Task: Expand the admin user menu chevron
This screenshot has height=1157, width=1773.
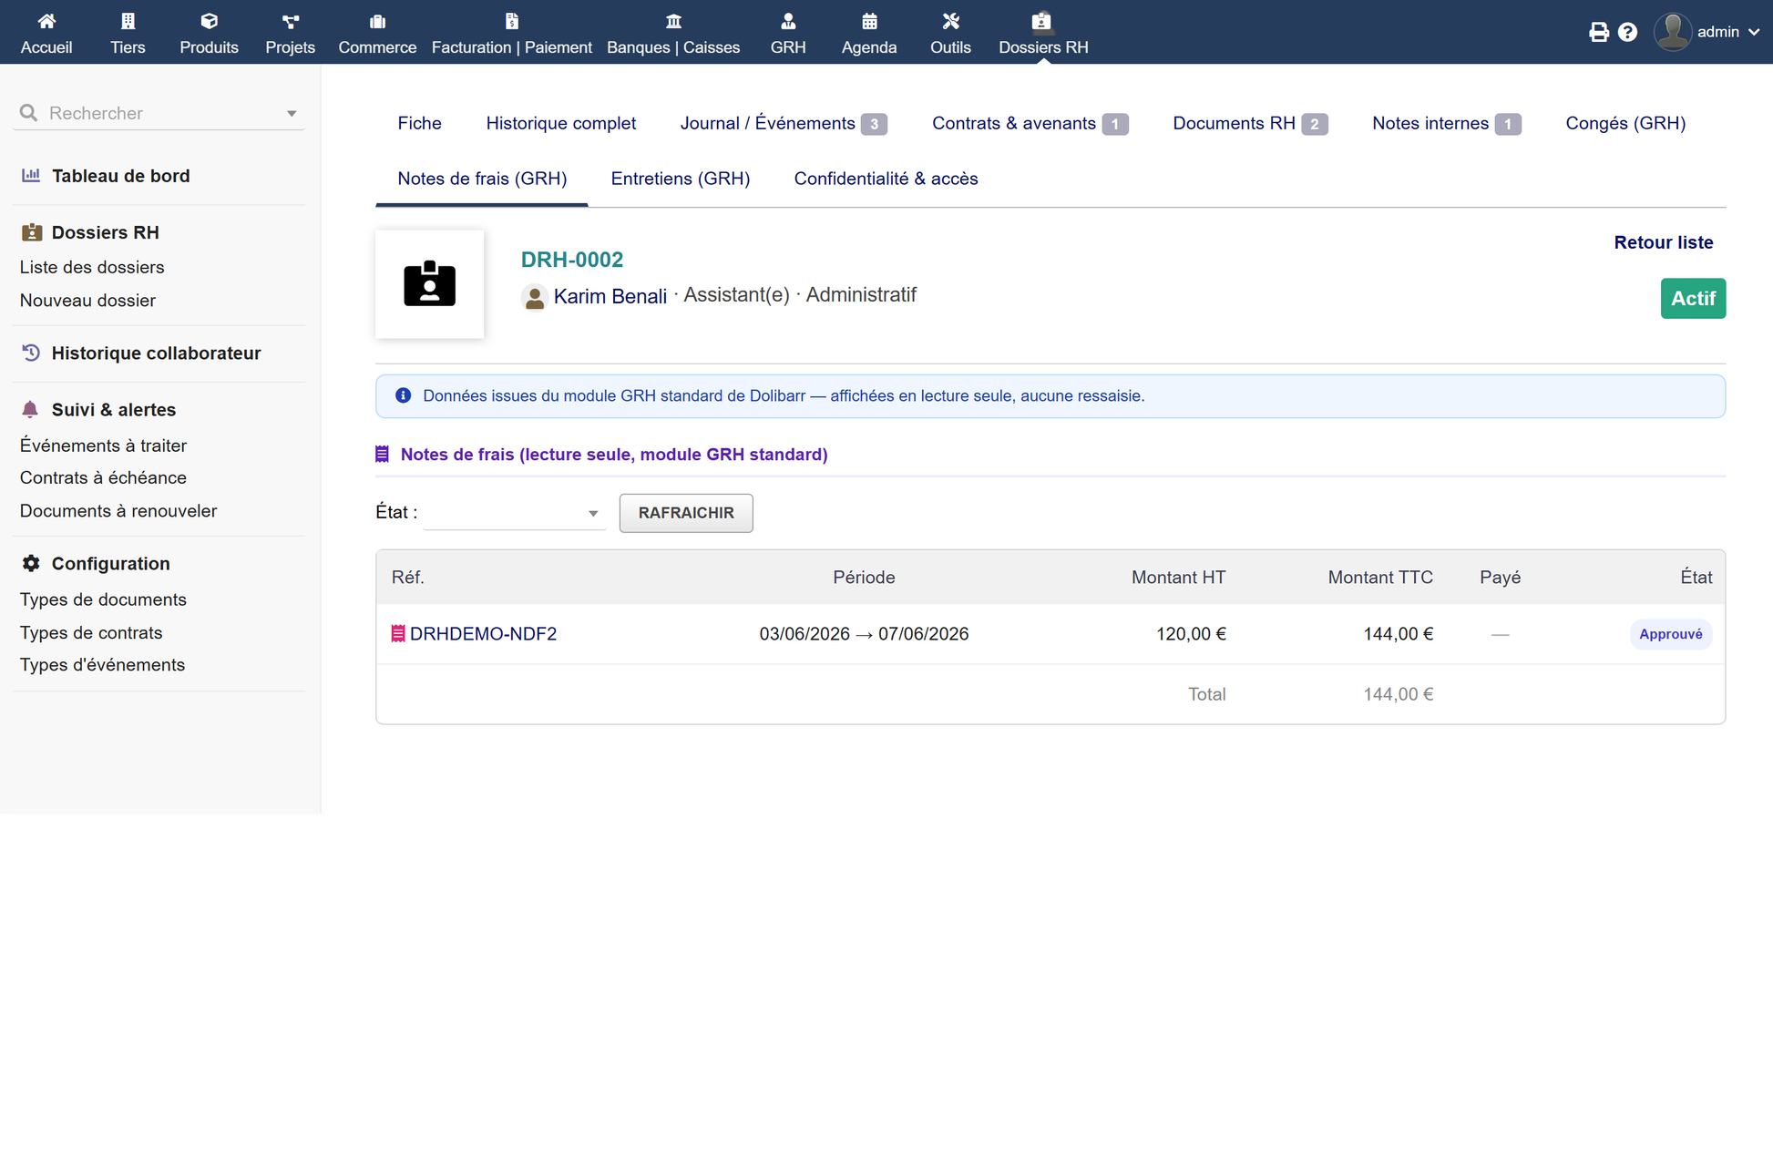Action: point(1754,32)
